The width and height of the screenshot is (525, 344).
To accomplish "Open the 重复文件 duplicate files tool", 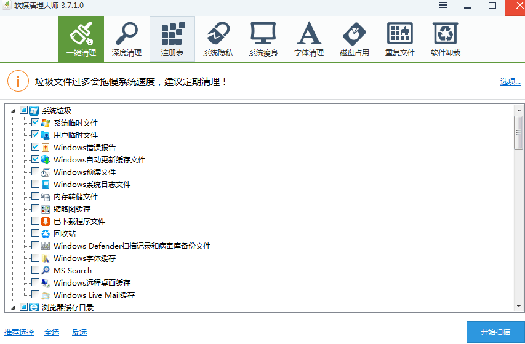I will [400, 39].
